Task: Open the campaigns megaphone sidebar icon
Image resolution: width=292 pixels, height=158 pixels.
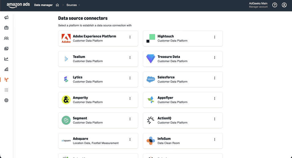Action: (x=6, y=17)
